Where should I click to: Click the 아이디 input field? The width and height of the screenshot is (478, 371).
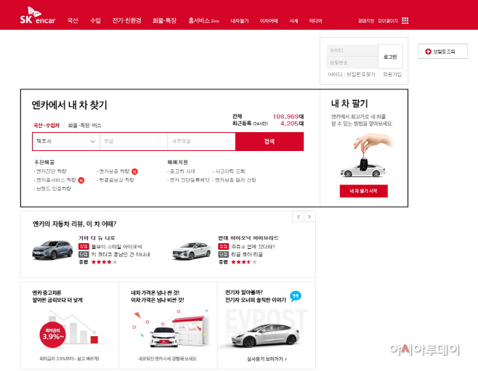[352, 50]
